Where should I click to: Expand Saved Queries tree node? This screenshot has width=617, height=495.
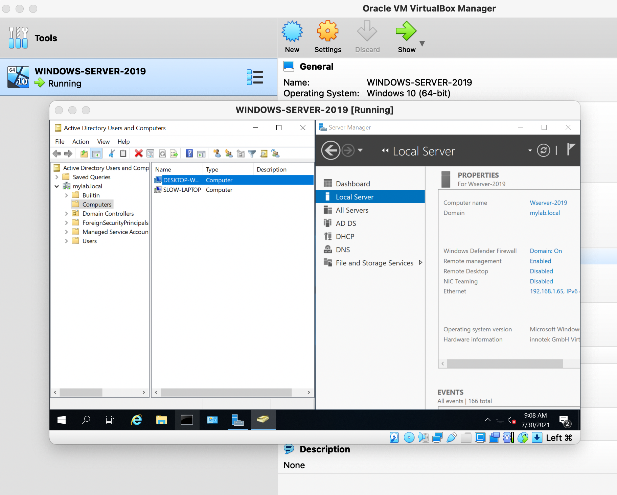tap(56, 177)
